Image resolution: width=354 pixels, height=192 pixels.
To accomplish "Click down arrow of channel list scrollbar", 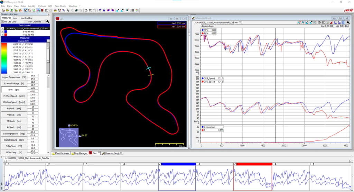I will coord(48,153).
